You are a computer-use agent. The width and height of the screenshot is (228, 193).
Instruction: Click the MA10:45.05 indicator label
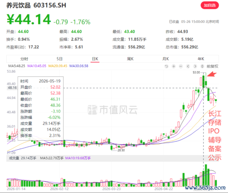[x=37, y=66]
